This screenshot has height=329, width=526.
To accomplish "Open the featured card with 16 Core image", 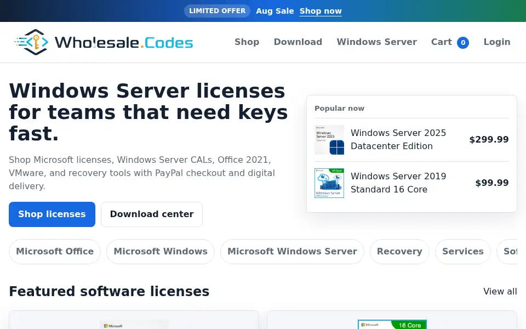I will coord(392,320).
